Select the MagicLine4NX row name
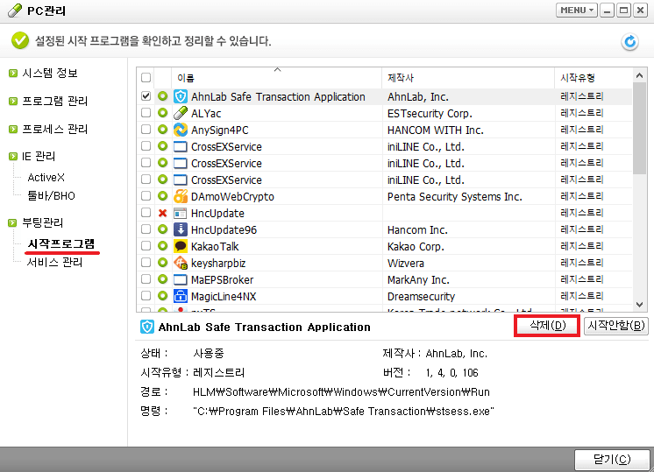Image resolution: width=654 pixels, height=472 pixels. (224, 297)
